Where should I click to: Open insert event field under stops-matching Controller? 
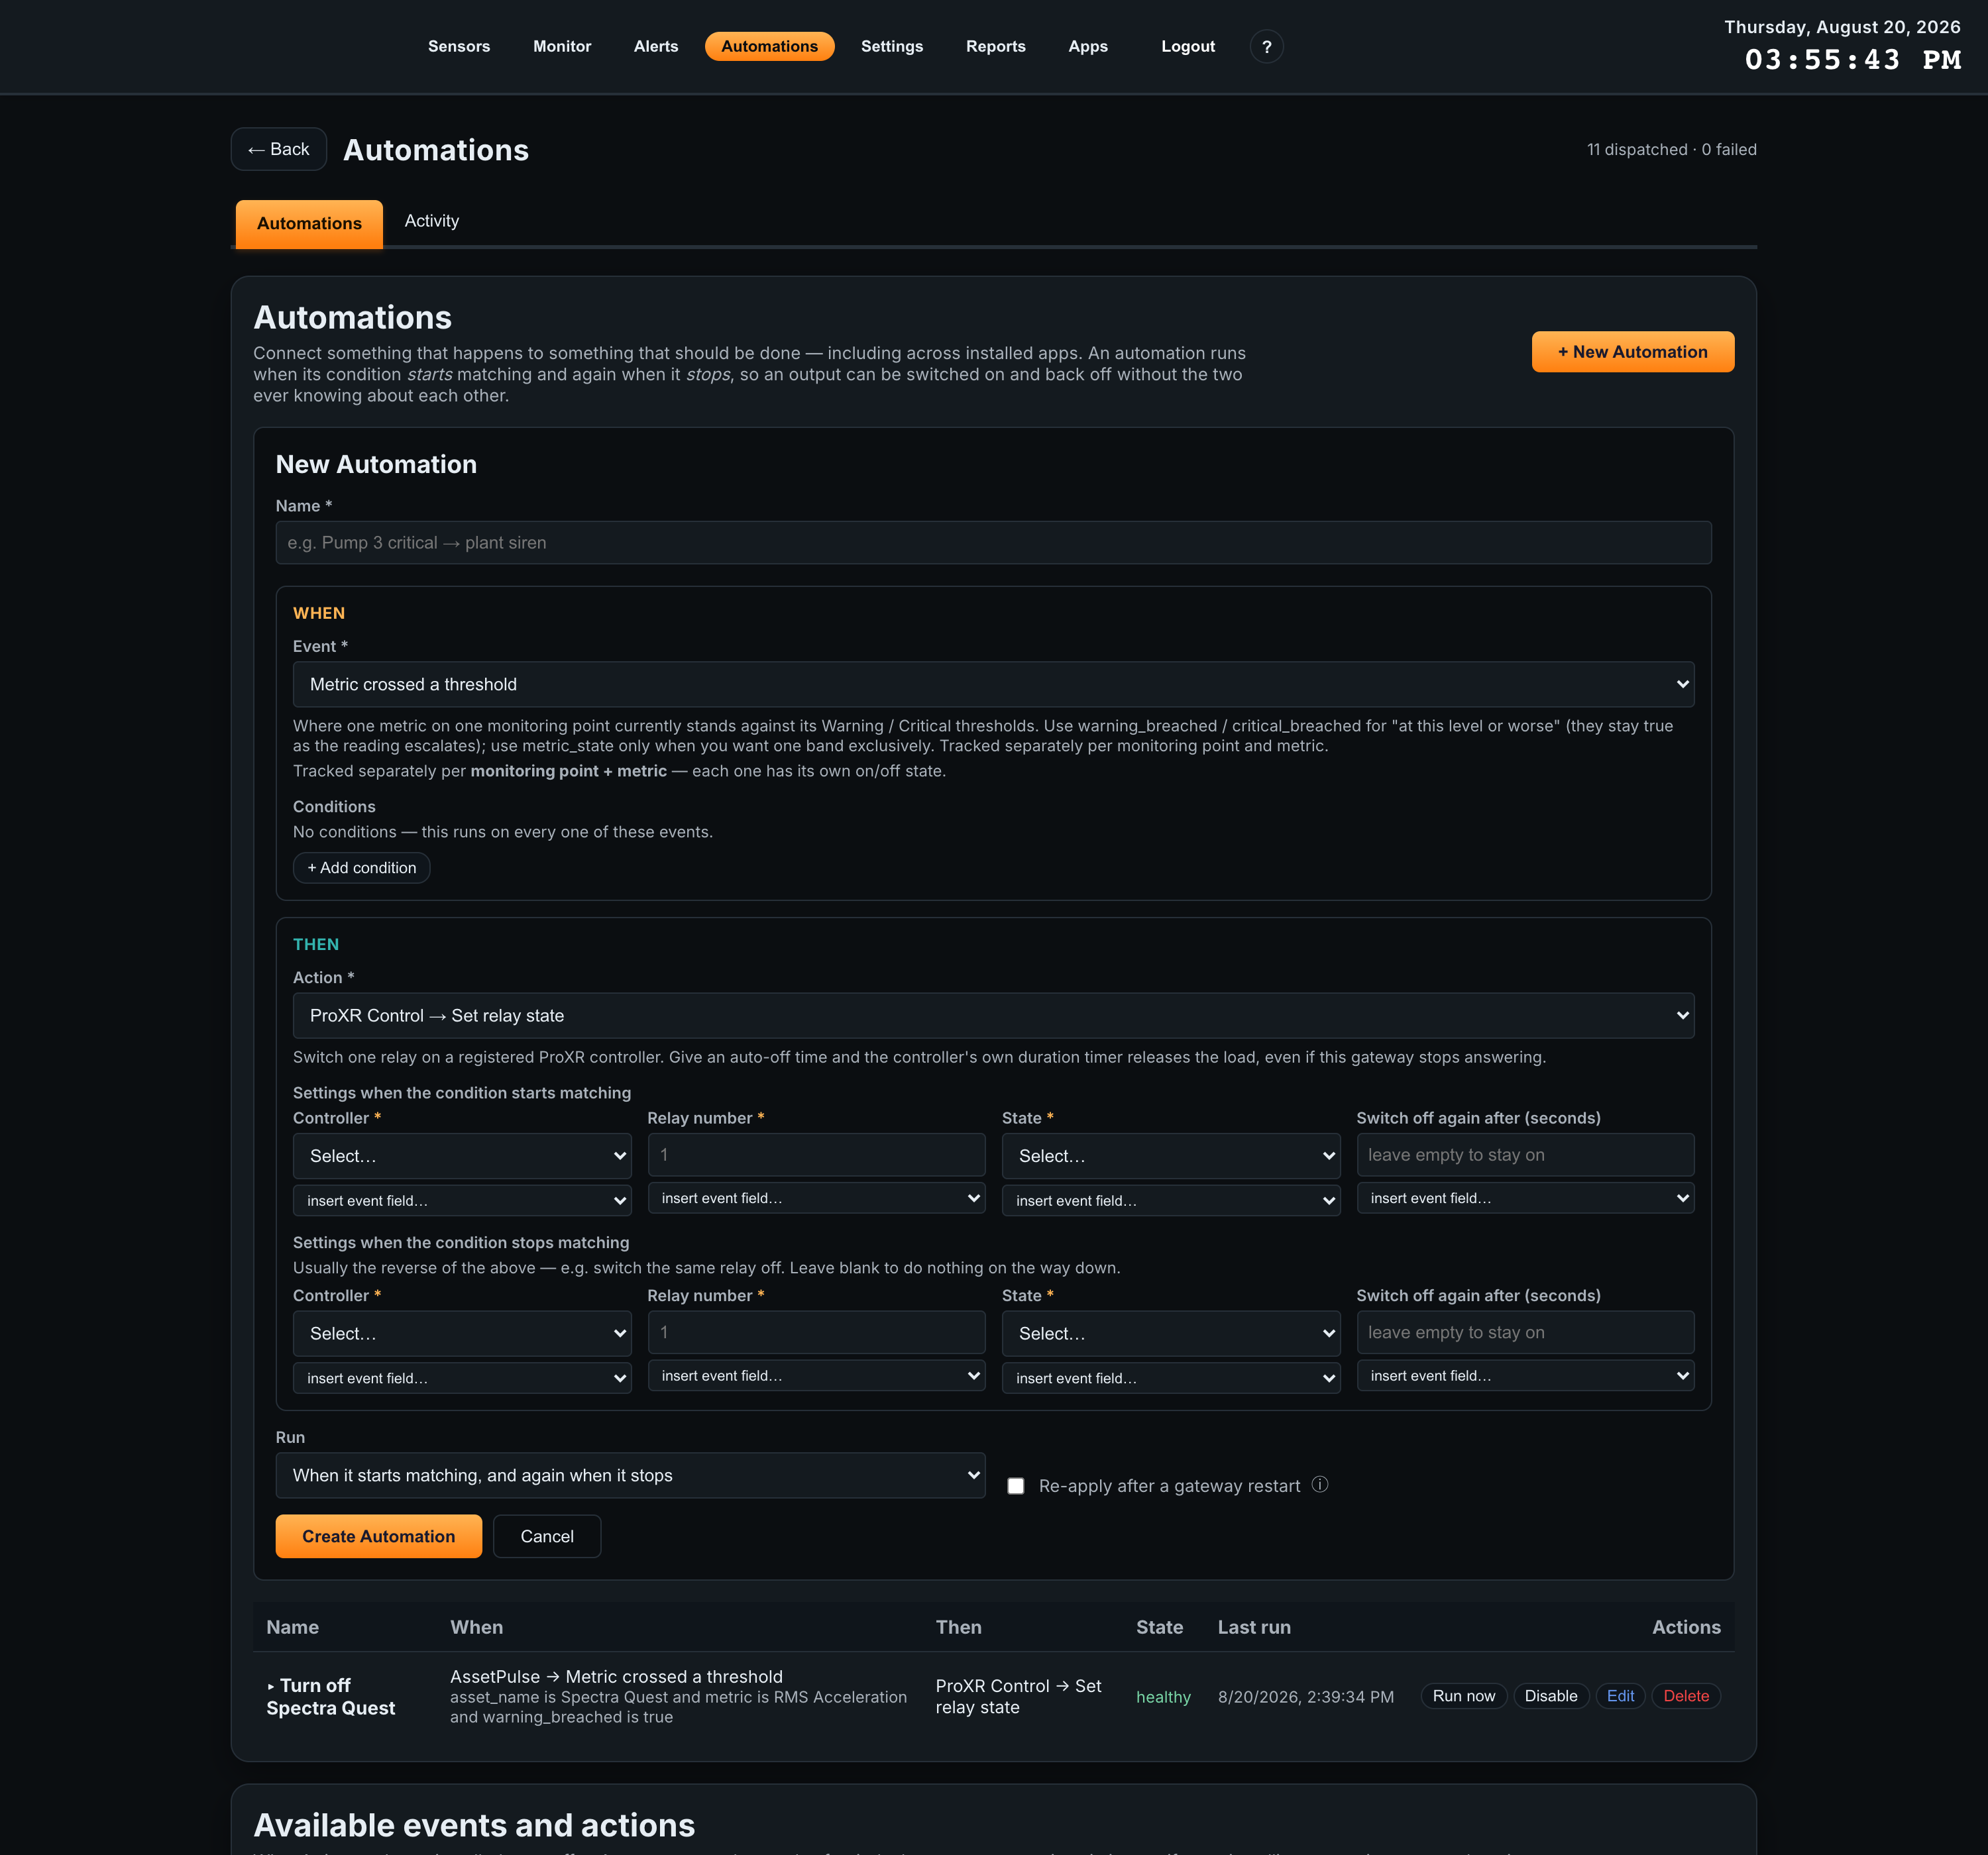[x=462, y=1378]
